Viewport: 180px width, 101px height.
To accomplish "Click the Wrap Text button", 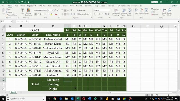I will click(81, 10).
